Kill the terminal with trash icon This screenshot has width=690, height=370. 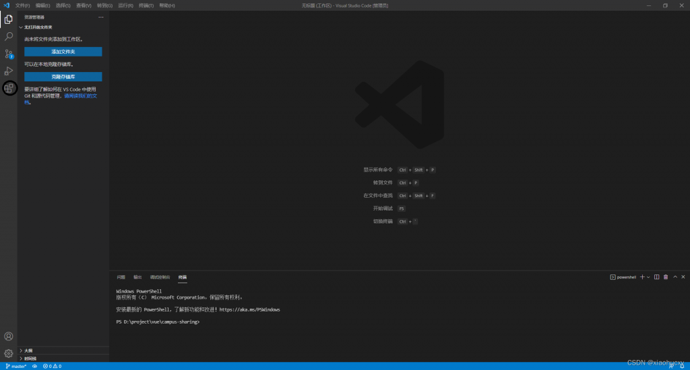click(x=666, y=277)
